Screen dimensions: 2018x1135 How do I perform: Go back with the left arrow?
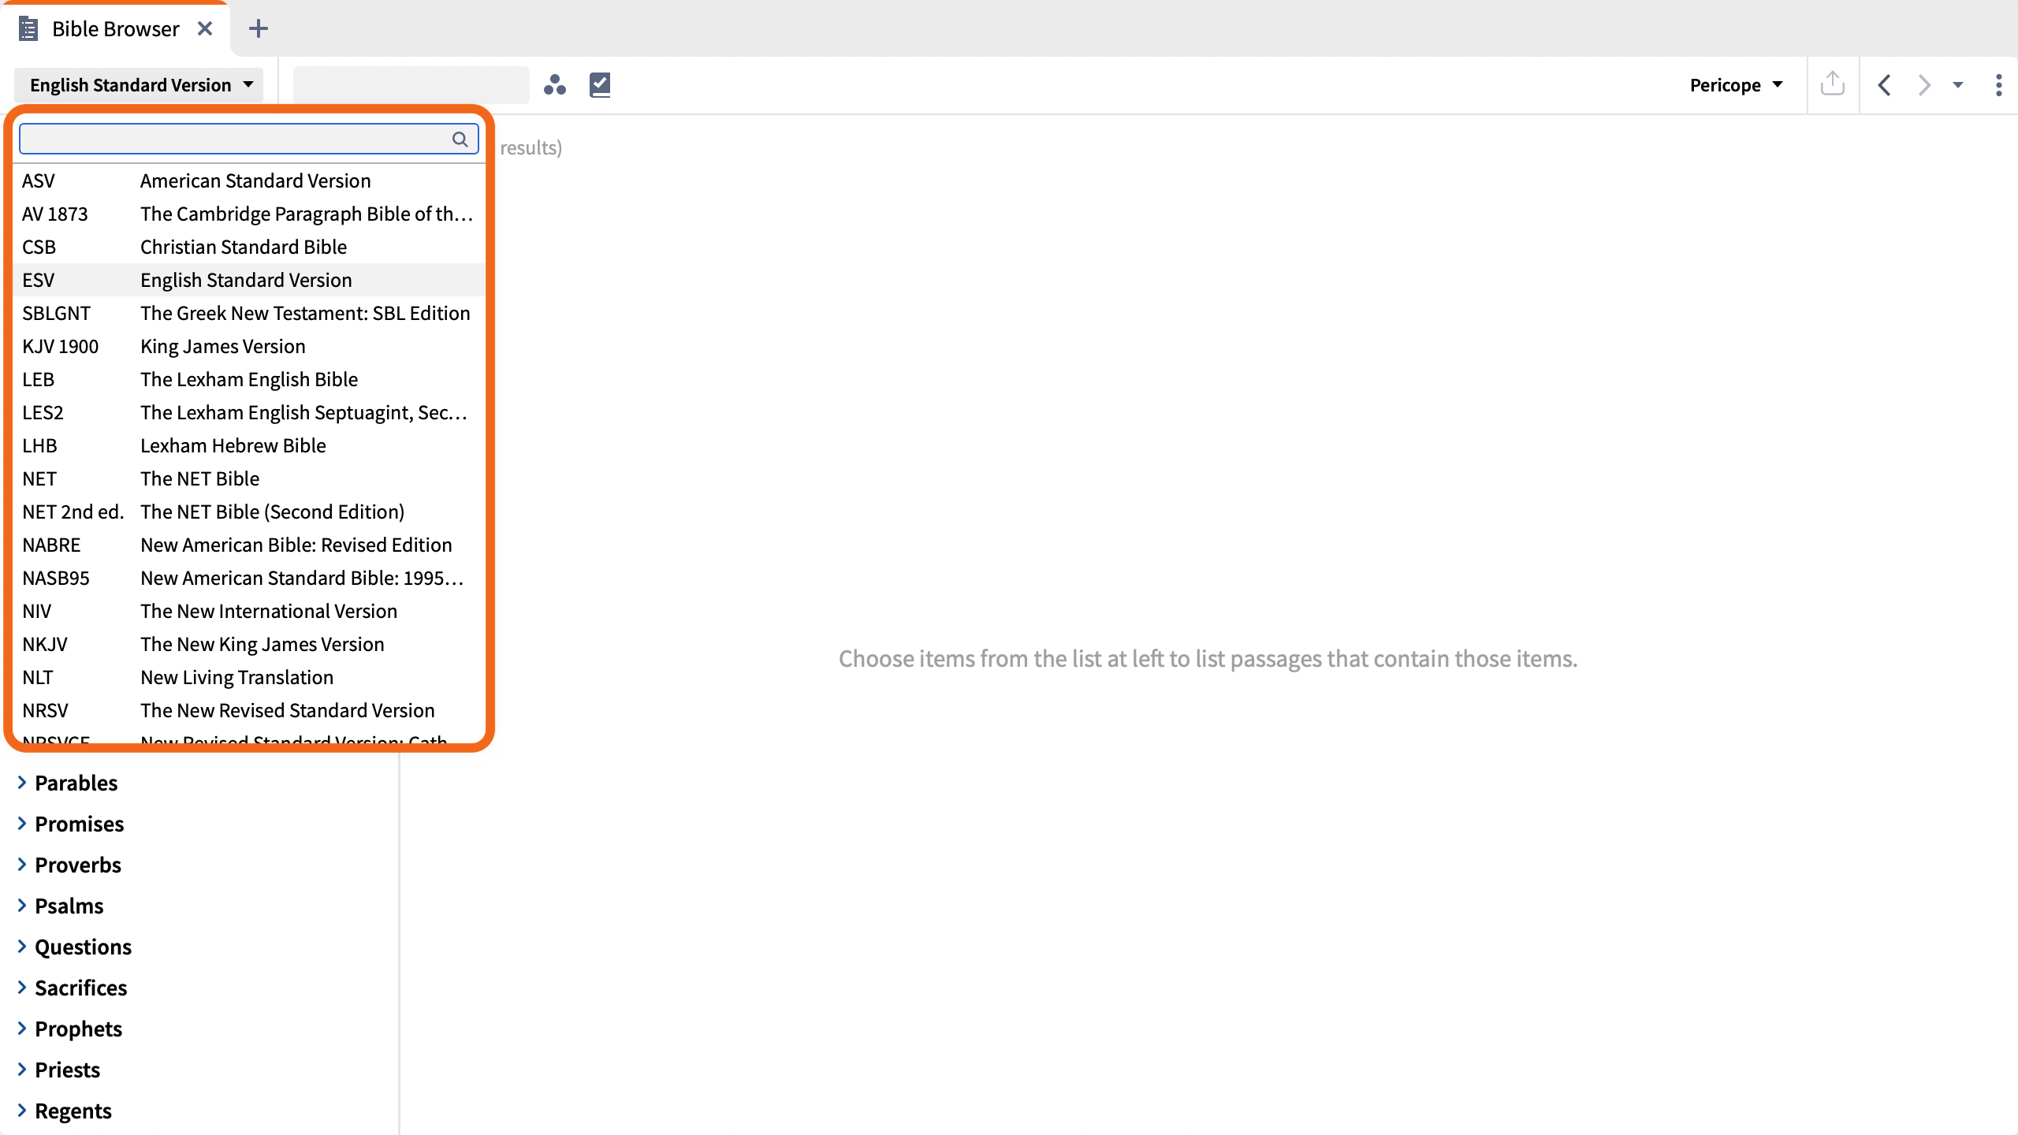[1885, 84]
